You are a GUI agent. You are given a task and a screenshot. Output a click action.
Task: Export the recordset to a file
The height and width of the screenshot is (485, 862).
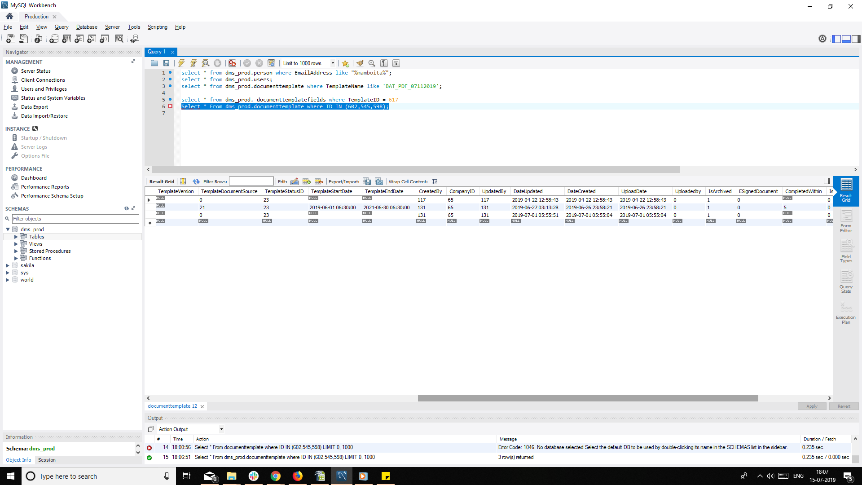point(367,181)
